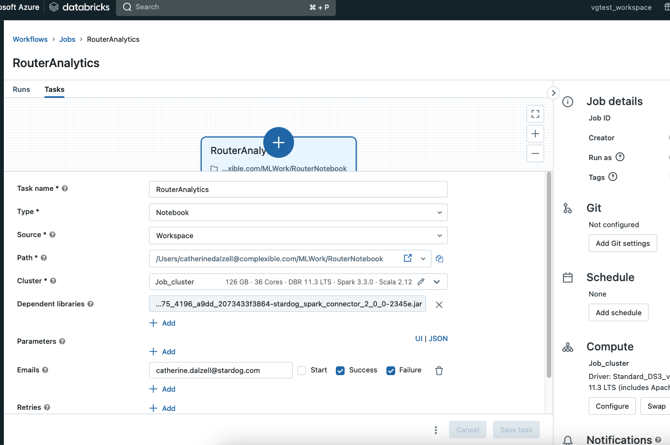The image size is (670, 445).
Task: Go to Jobs in breadcrumb
Action: [67, 39]
